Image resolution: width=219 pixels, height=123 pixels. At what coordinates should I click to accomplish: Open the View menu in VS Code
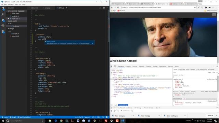(x=16, y=4)
